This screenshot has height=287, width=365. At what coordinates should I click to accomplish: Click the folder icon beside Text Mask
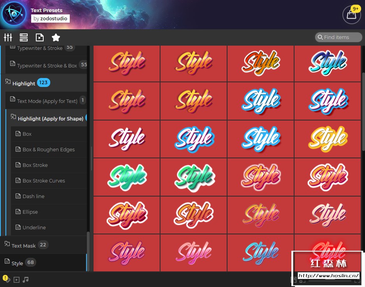pyautogui.click(x=7, y=244)
